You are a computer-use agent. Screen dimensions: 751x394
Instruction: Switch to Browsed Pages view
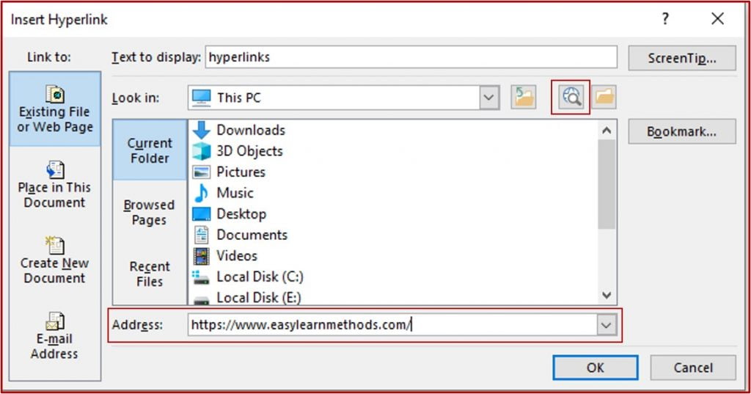tap(150, 212)
